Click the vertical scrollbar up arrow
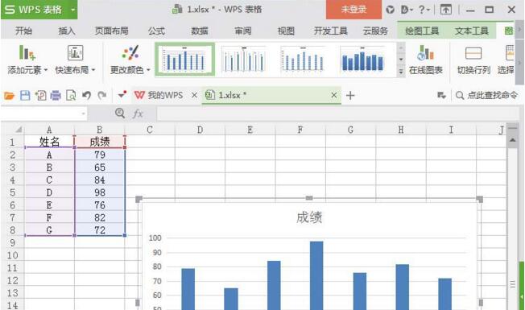The width and height of the screenshot is (525, 310). pyautogui.click(x=512, y=140)
